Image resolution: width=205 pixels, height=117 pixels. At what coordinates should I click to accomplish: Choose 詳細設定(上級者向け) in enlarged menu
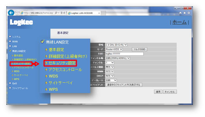point(68,56)
